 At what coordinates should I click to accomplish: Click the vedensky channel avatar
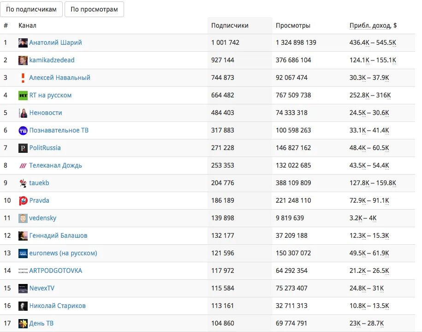point(23,218)
